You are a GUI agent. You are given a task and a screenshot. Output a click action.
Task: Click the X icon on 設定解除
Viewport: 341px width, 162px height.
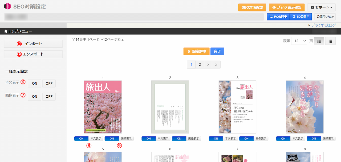(x=190, y=51)
